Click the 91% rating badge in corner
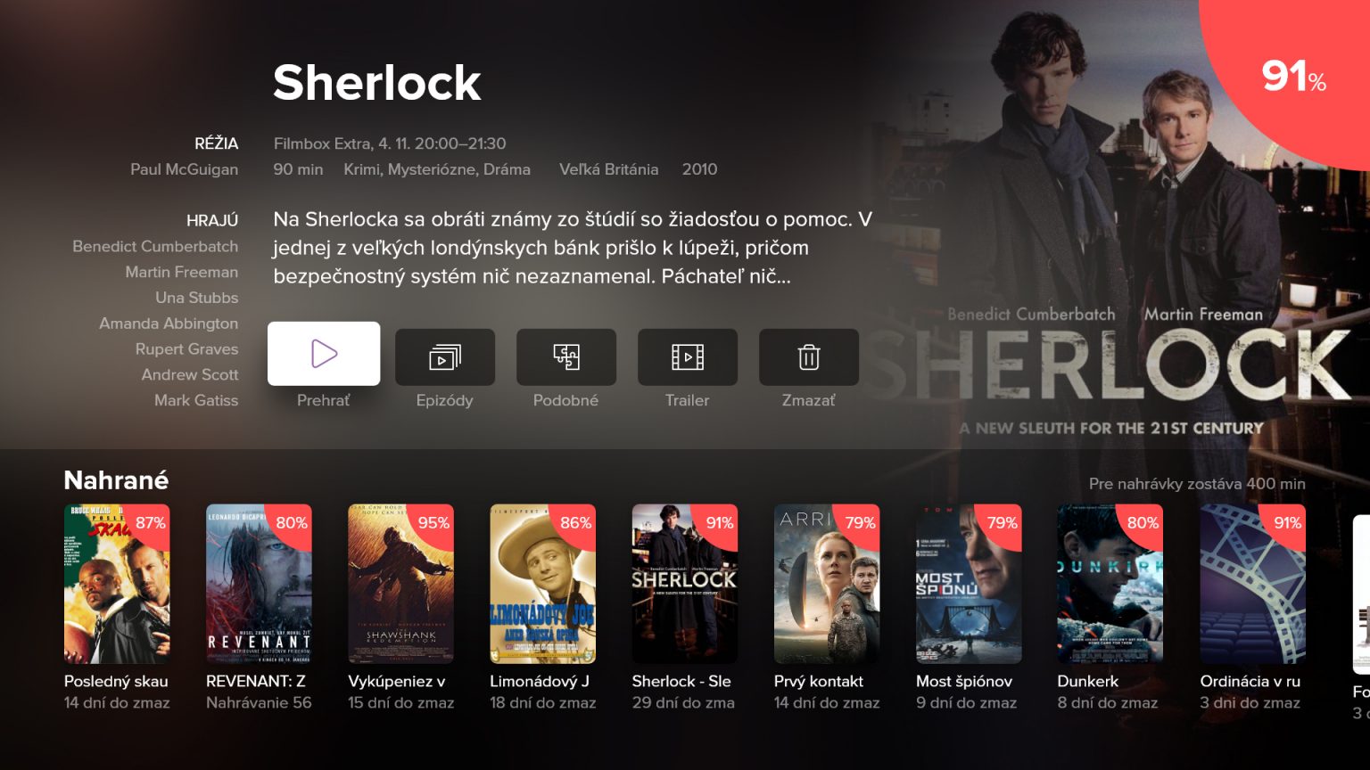 pyautogui.click(x=1294, y=77)
